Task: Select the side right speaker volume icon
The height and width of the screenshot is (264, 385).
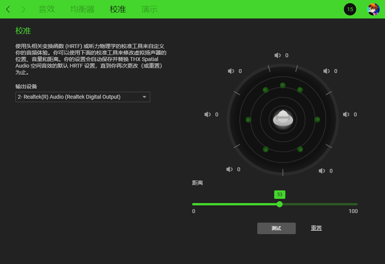Action: (x=346, y=114)
